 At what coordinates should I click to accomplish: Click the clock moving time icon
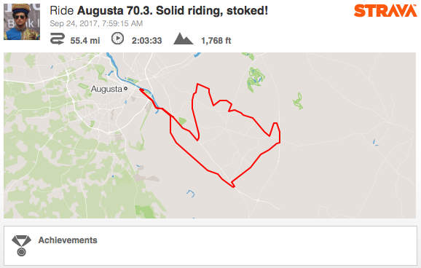[117, 39]
